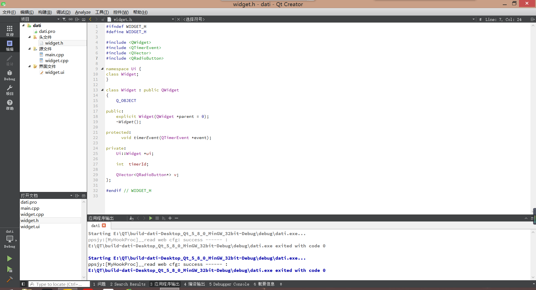
Task: Open output panes selector arrows in status bar
Action: [x=281, y=284]
